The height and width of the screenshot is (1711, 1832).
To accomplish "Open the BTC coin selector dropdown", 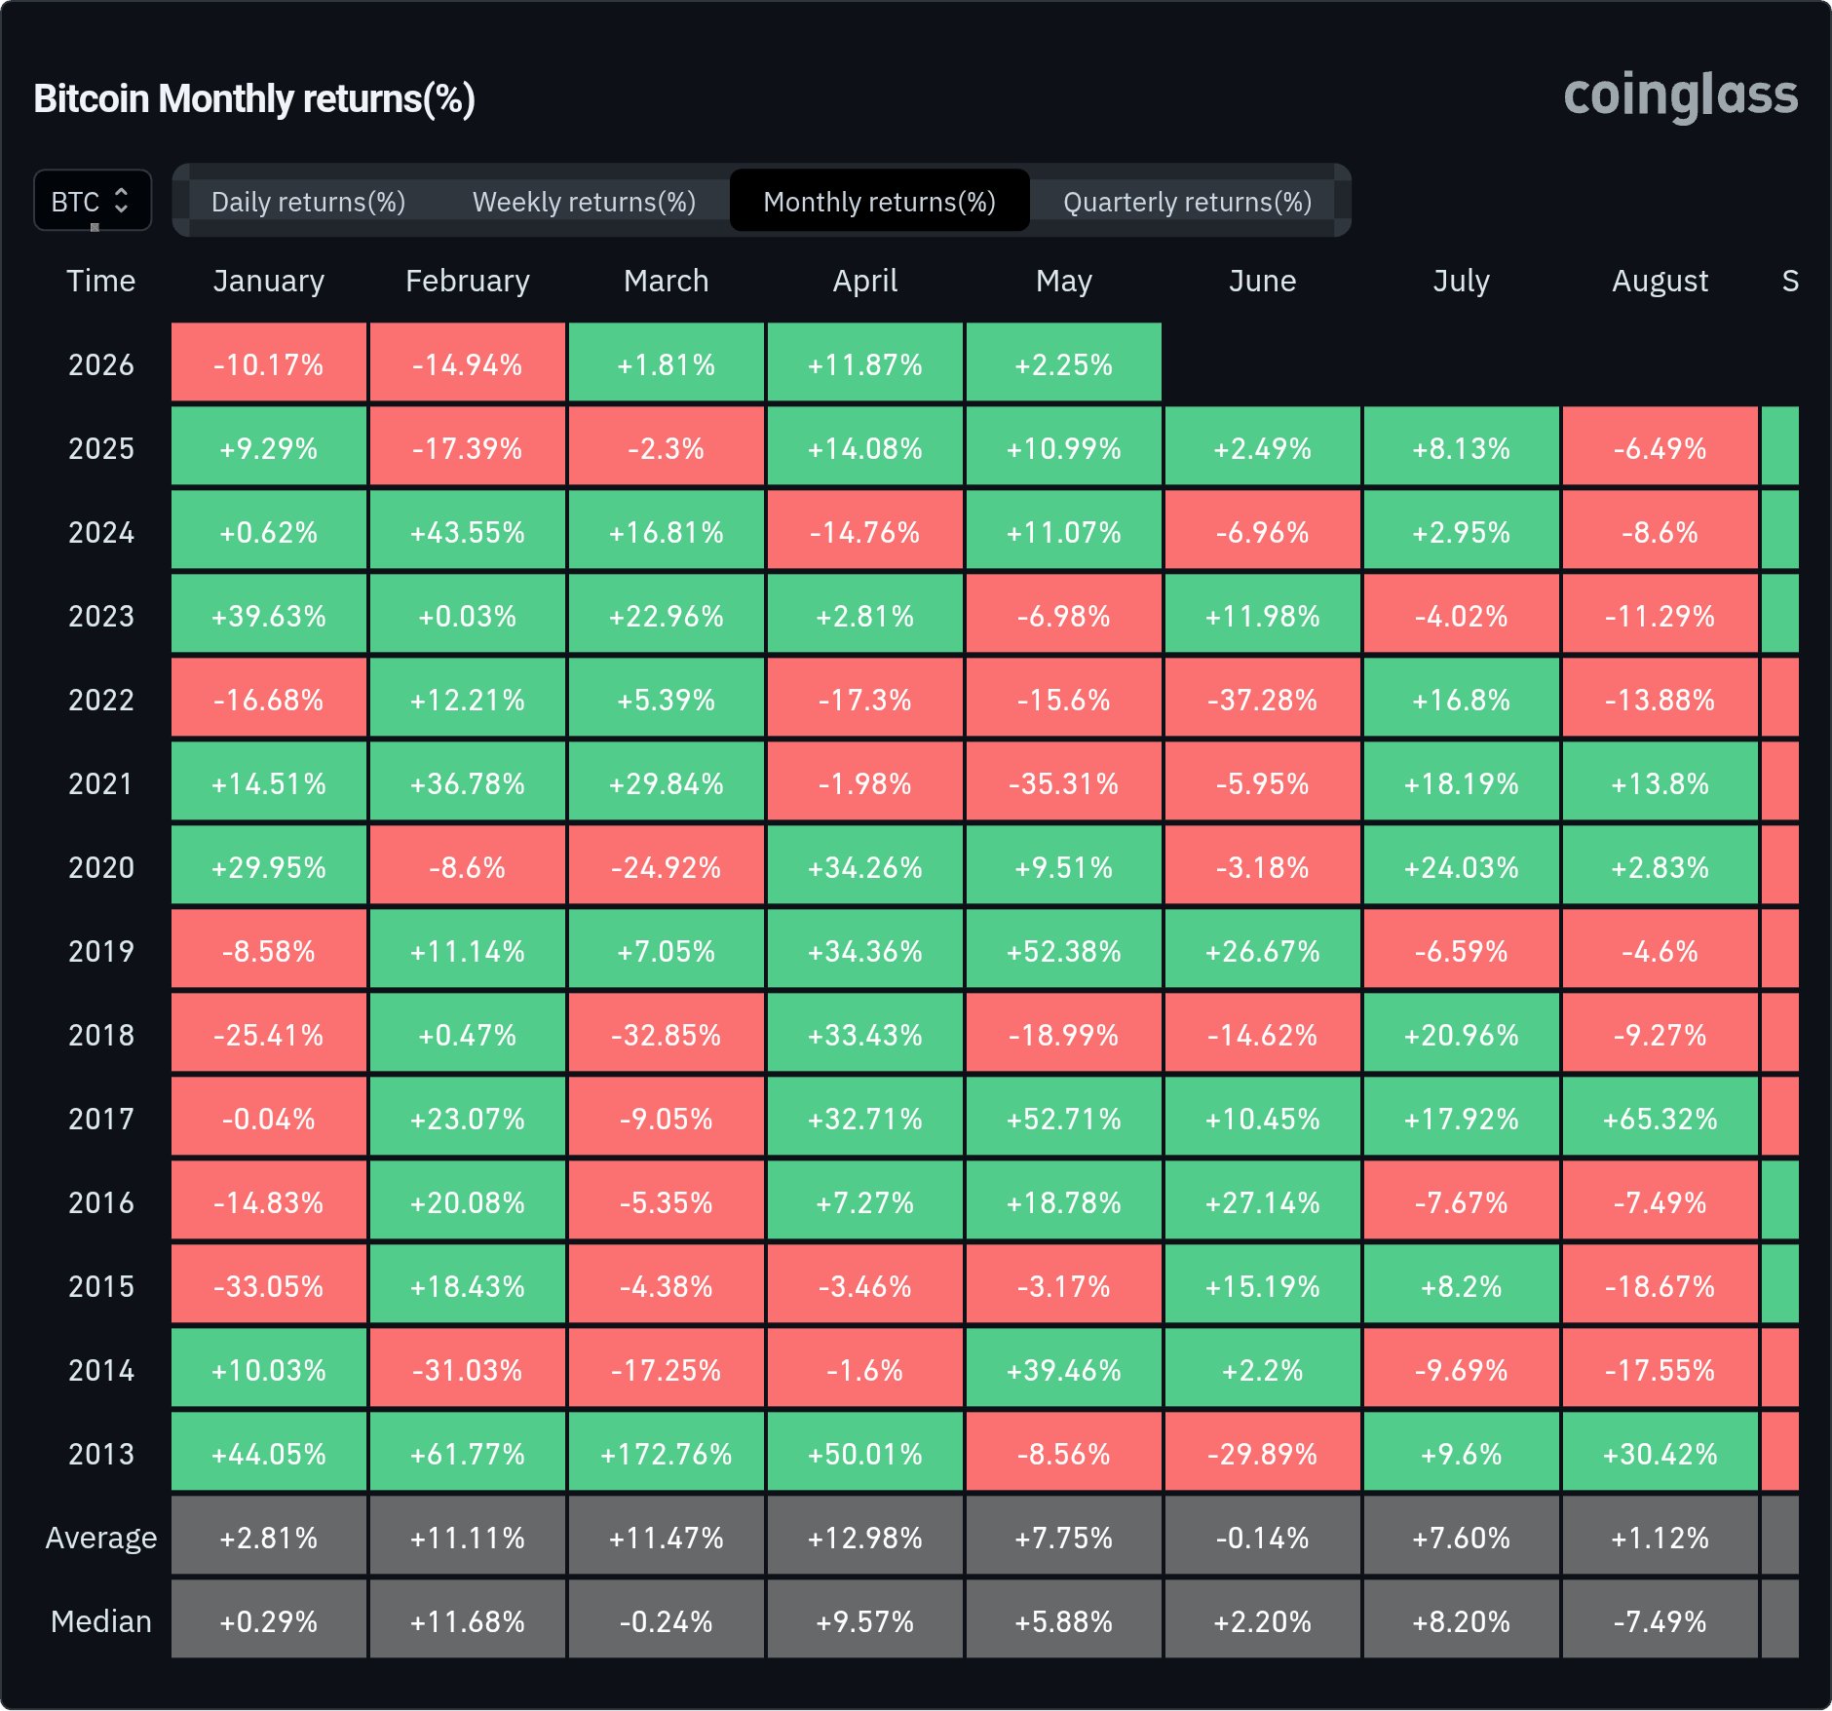I will click(x=93, y=200).
